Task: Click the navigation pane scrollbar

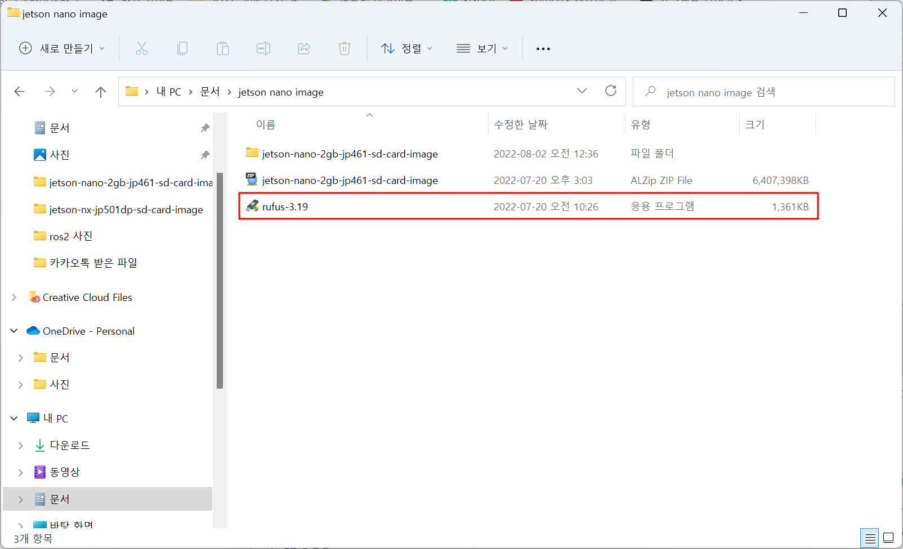Action: click(x=220, y=280)
